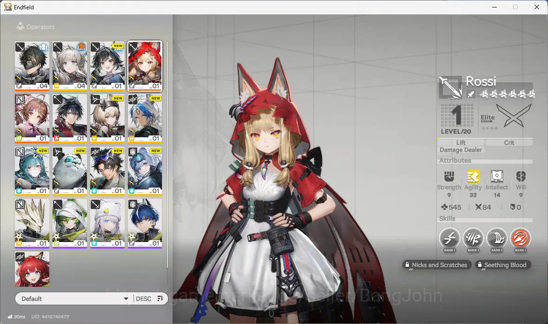Select the dark-haired operator in red coat portrait

click(70, 118)
